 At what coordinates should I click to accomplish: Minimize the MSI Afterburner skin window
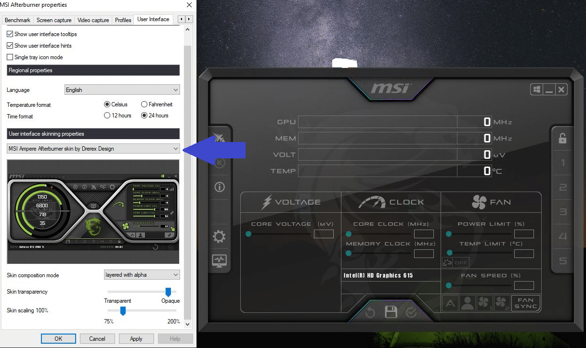pyautogui.click(x=549, y=90)
